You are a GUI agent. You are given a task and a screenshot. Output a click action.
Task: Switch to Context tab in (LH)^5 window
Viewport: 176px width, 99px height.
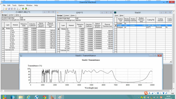click(x=67, y=15)
